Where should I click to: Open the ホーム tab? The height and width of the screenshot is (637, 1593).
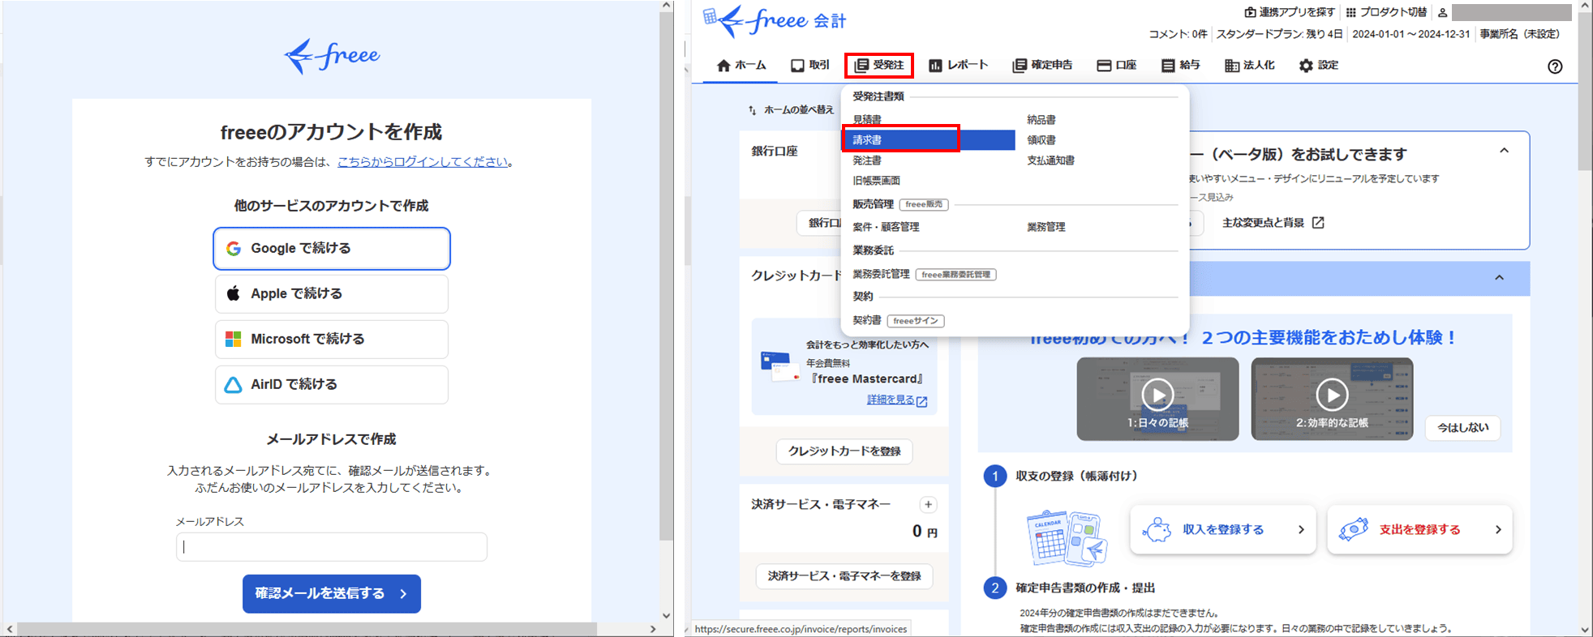click(741, 65)
